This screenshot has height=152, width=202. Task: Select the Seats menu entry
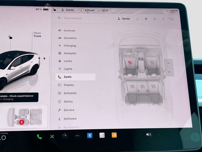[75, 77]
